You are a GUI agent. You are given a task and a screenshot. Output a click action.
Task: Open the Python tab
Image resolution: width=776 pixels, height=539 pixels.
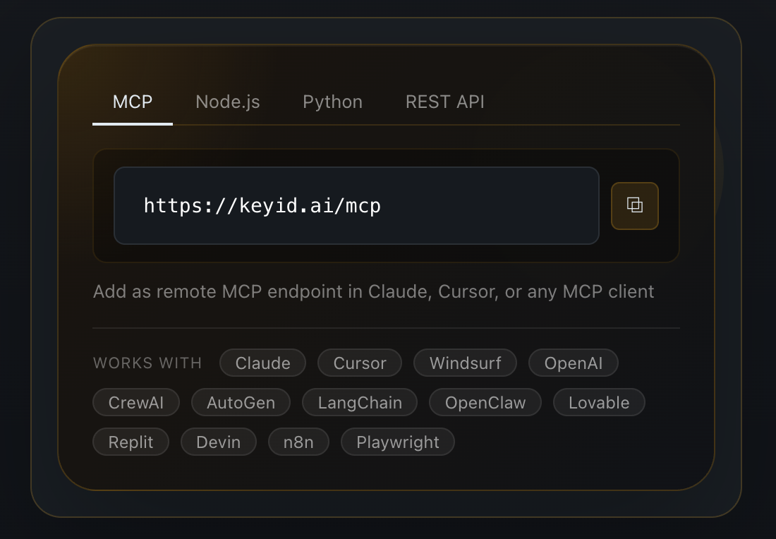click(x=332, y=102)
